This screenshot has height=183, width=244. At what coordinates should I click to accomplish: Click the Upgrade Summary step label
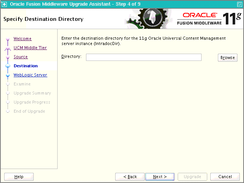32,93
